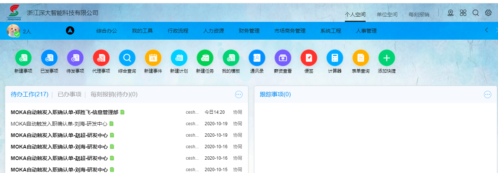Open the 人力资源 menu
The width and height of the screenshot is (498, 173).
point(213,31)
